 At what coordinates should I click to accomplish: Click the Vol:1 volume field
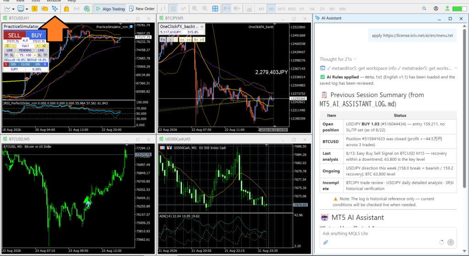(x=25, y=46)
